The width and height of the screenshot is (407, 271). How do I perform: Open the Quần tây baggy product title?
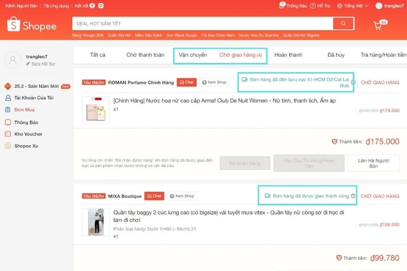tap(228, 216)
